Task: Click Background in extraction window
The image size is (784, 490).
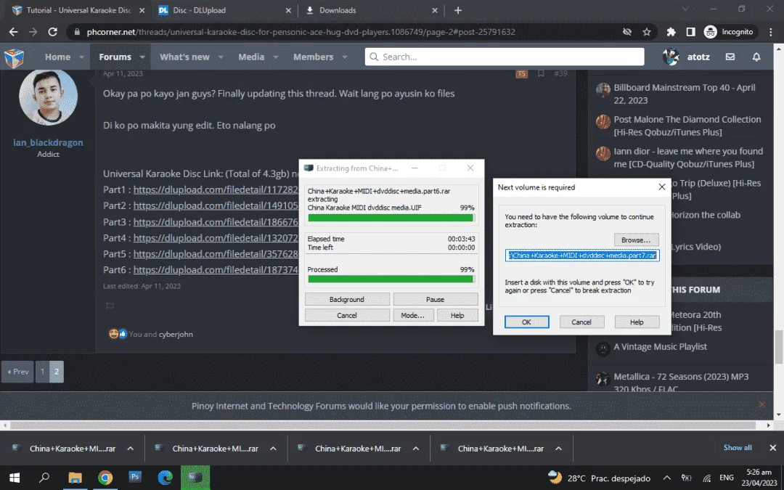Action: point(347,300)
